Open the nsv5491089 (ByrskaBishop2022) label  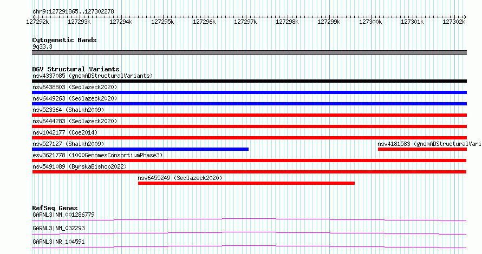[80, 166]
